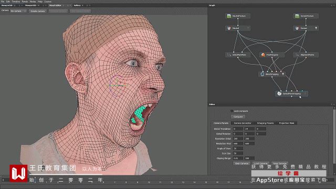Click the ScreamTexture node image icon

(x=297, y=16)
